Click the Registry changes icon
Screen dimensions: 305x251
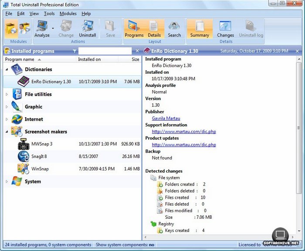tap(153, 224)
